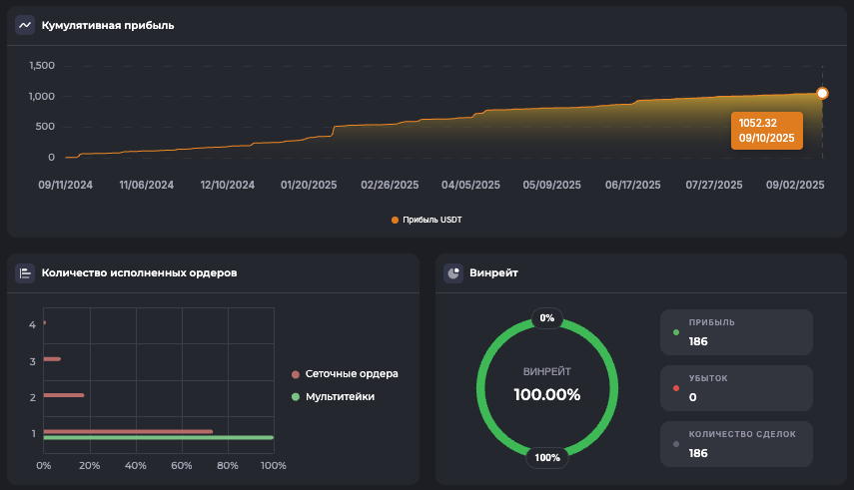Click the green Мультитейки bar in orders chart
Image resolution: width=854 pixels, height=490 pixels.
158,437
